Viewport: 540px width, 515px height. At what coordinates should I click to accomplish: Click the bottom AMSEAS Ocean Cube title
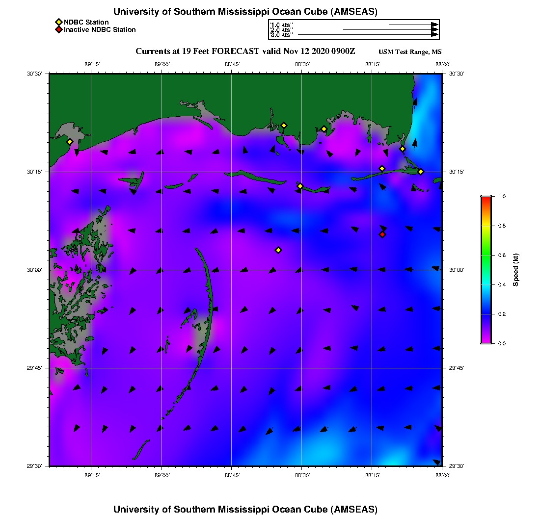pos(245,509)
